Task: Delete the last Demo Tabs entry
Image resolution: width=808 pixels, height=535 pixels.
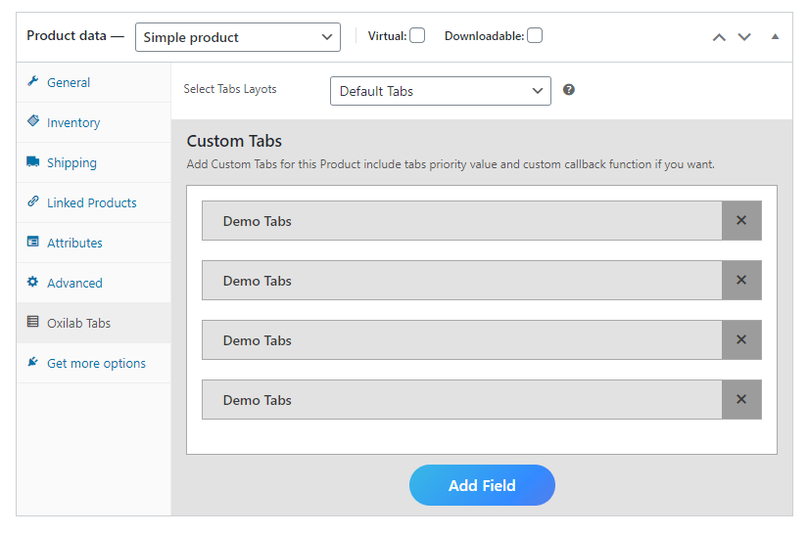Action: [x=741, y=399]
